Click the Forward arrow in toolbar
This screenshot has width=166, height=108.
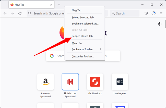click(13, 13)
